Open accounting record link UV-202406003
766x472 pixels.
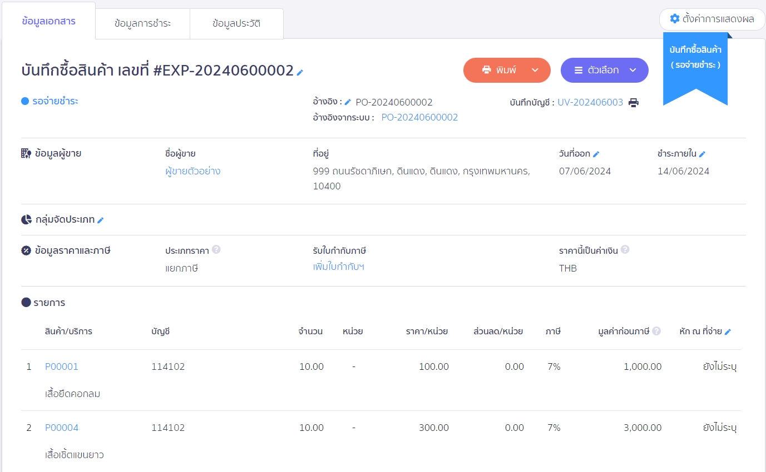590,102
